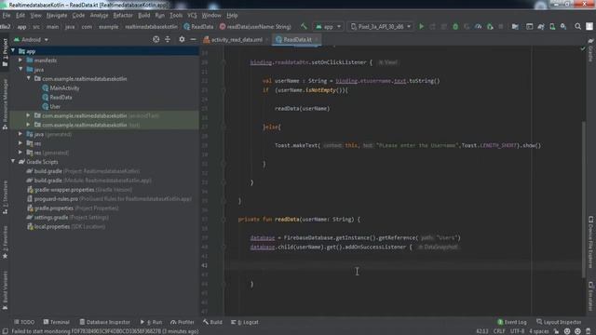Toggle the Project side tab

(x=5, y=52)
